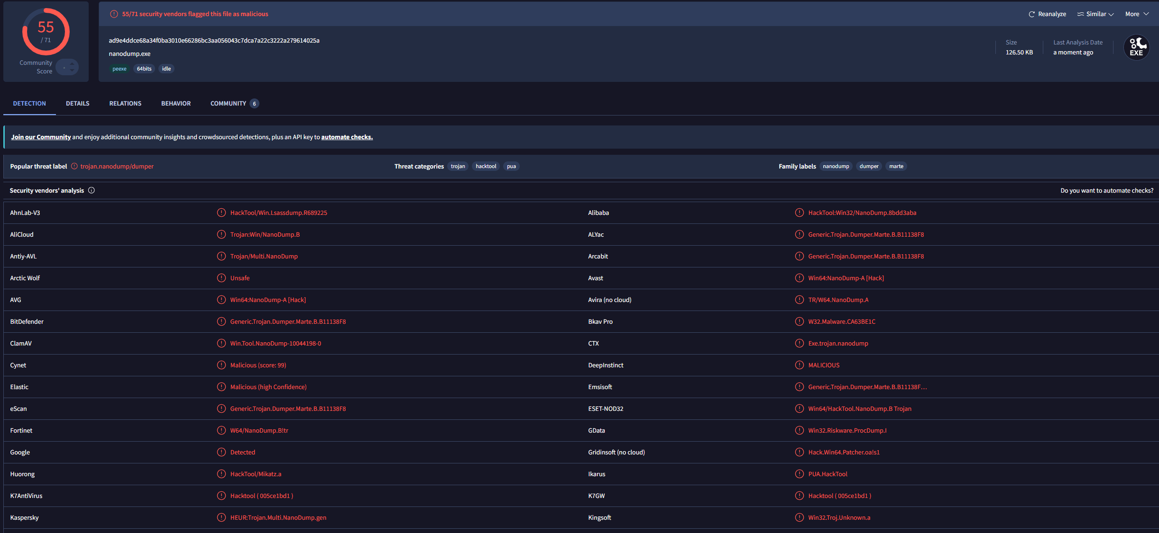Click the alert icon beside Win.Tool.NanoDump-10044198-0
Image resolution: width=1159 pixels, height=533 pixels.
[x=221, y=343]
